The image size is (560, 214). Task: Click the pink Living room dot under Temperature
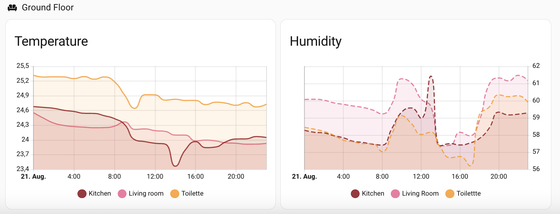(122, 194)
